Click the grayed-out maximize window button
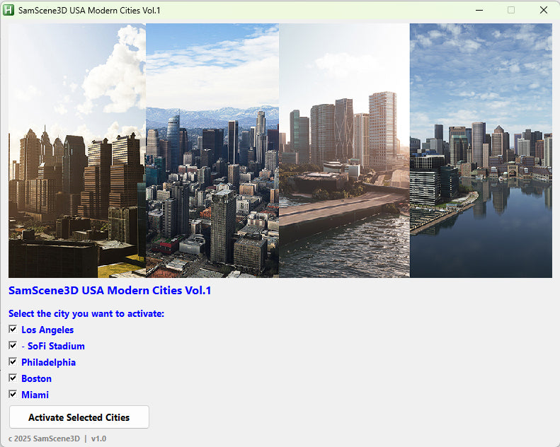The width and height of the screenshot is (560, 447). tap(511, 11)
